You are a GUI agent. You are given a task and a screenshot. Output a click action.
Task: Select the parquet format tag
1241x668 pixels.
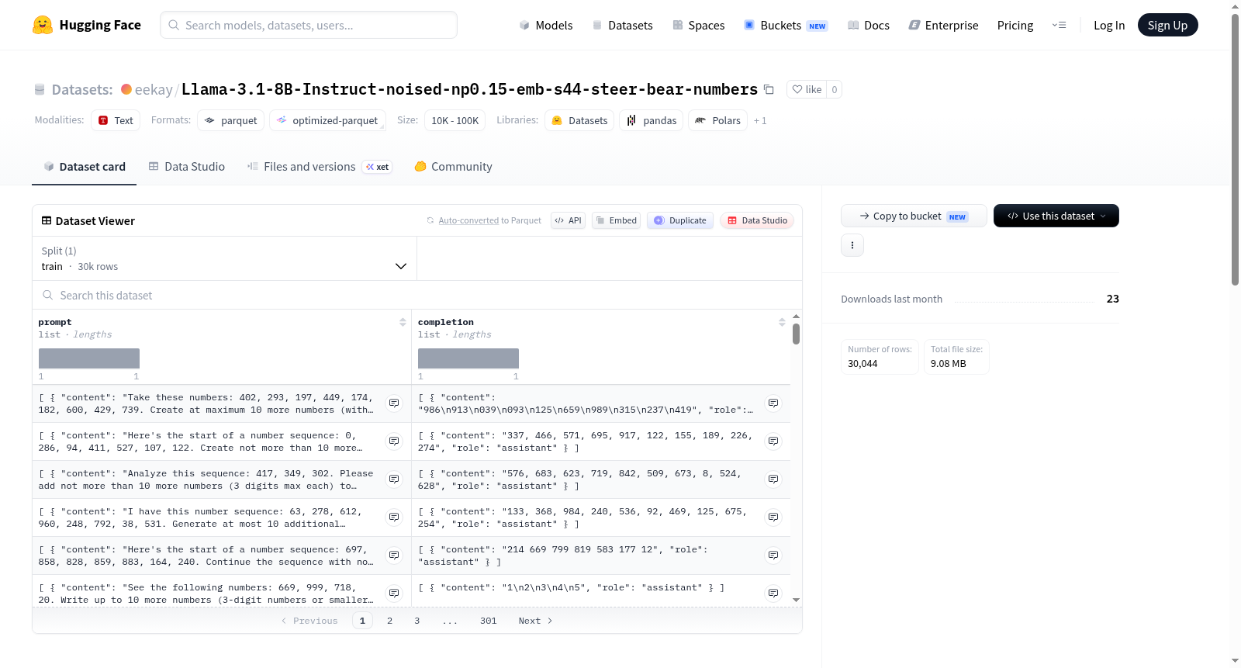point(231,120)
